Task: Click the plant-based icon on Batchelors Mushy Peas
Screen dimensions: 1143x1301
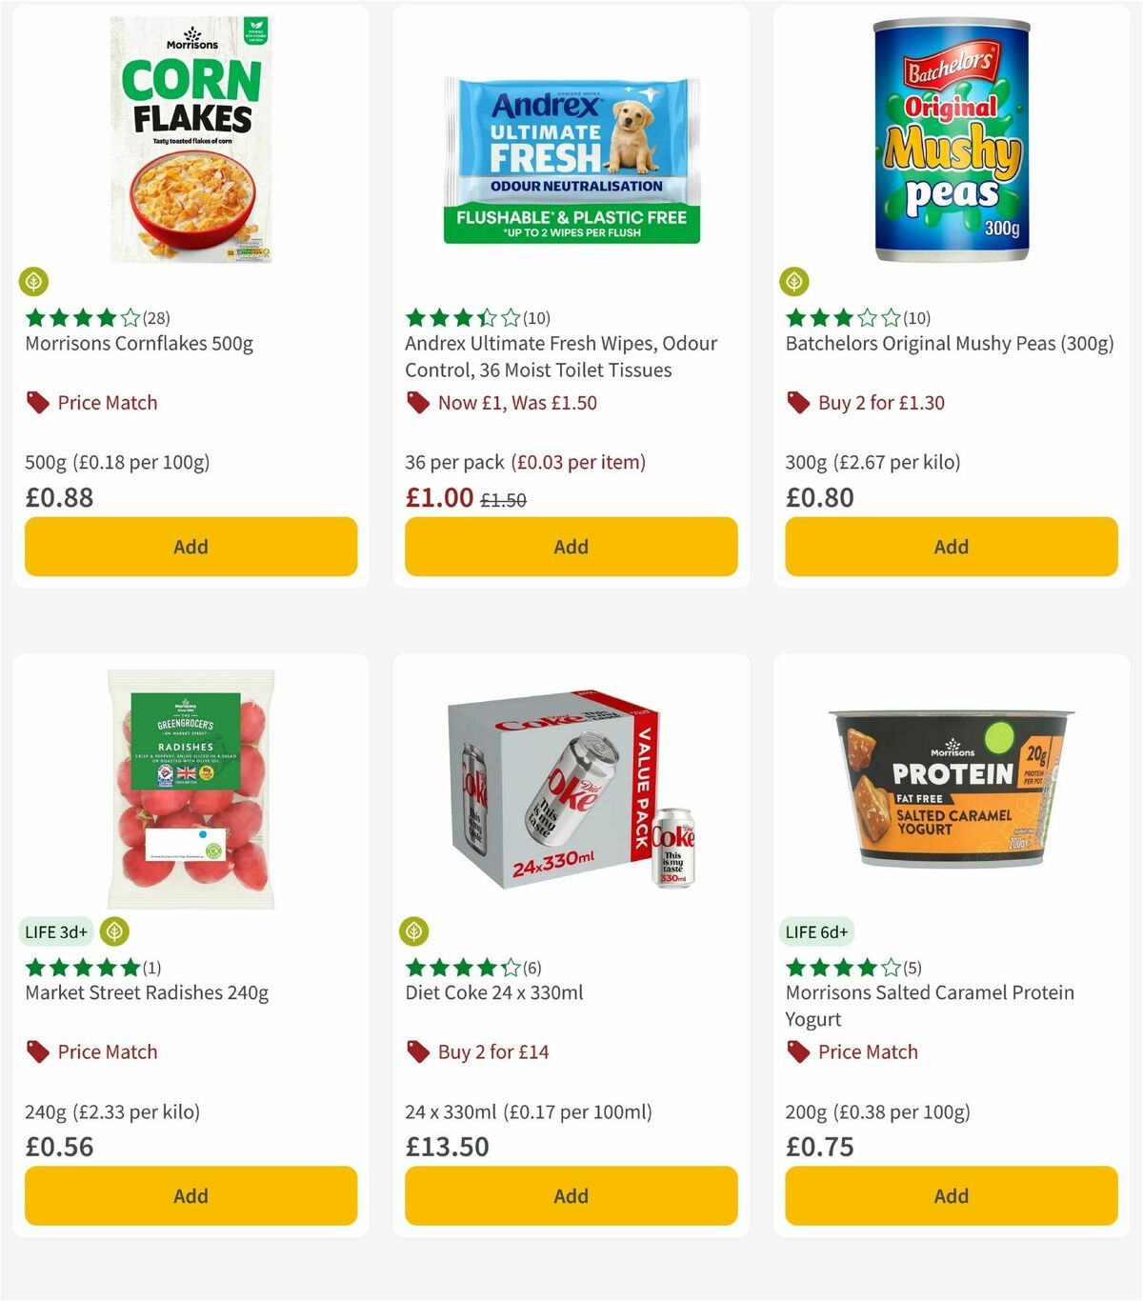Action: (793, 282)
